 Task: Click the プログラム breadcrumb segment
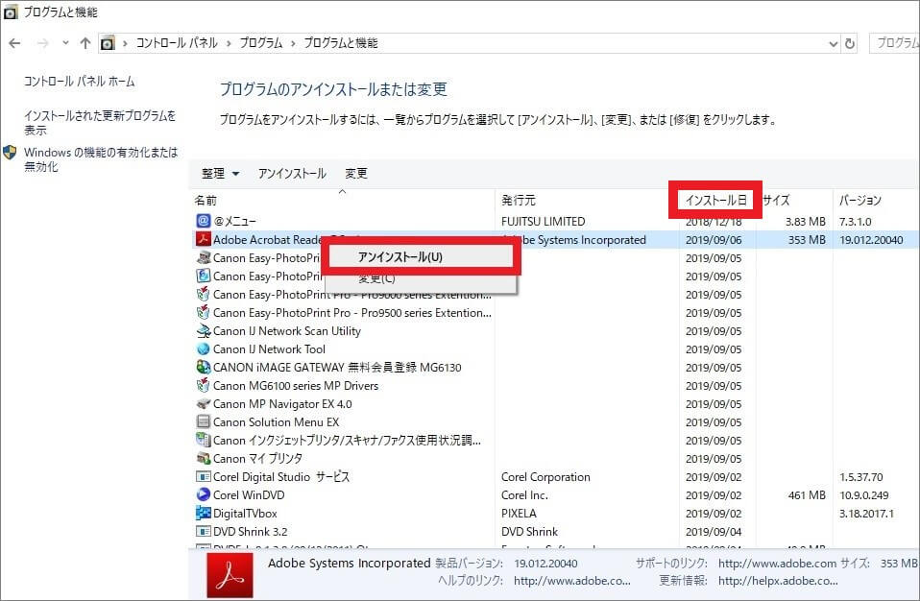pos(261,43)
